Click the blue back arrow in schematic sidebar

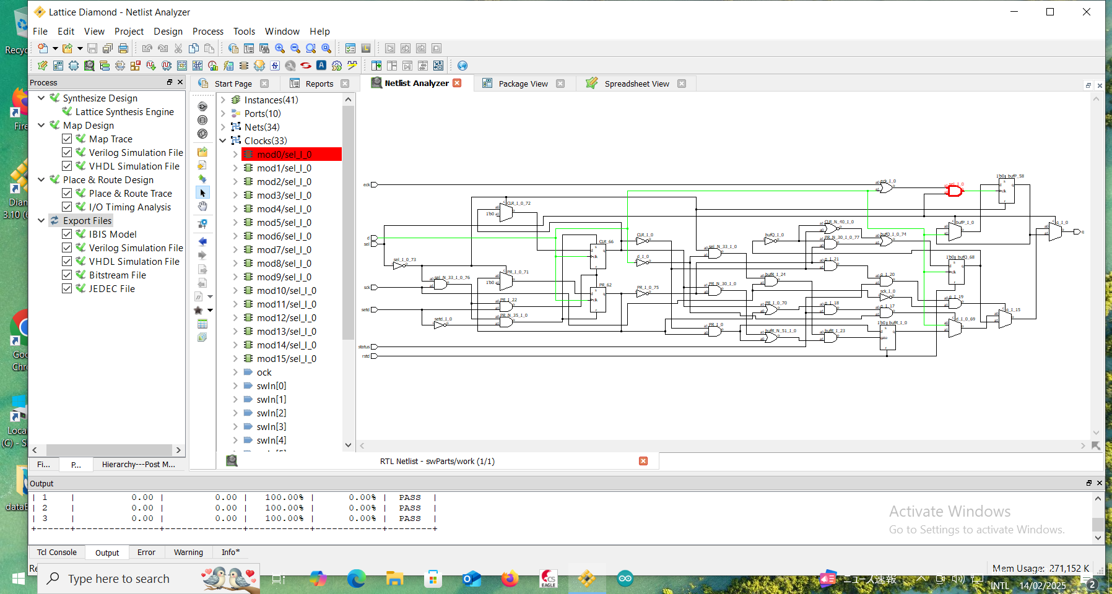click(202, 241)
